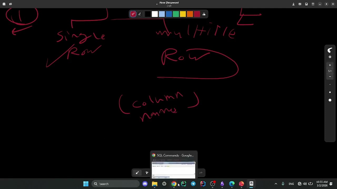Open Discord from the taskbar
Screen dimensions: 337x189
(x=145, y=184)
